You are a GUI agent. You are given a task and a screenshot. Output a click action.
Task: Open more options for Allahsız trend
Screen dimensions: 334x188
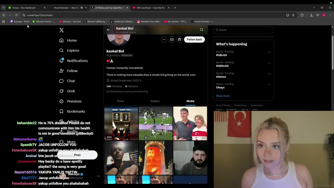[269, 74]
